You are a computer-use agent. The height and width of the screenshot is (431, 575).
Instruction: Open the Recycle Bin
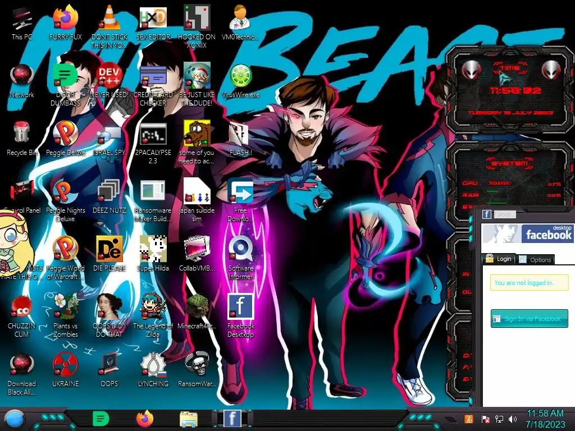(22, 139)
